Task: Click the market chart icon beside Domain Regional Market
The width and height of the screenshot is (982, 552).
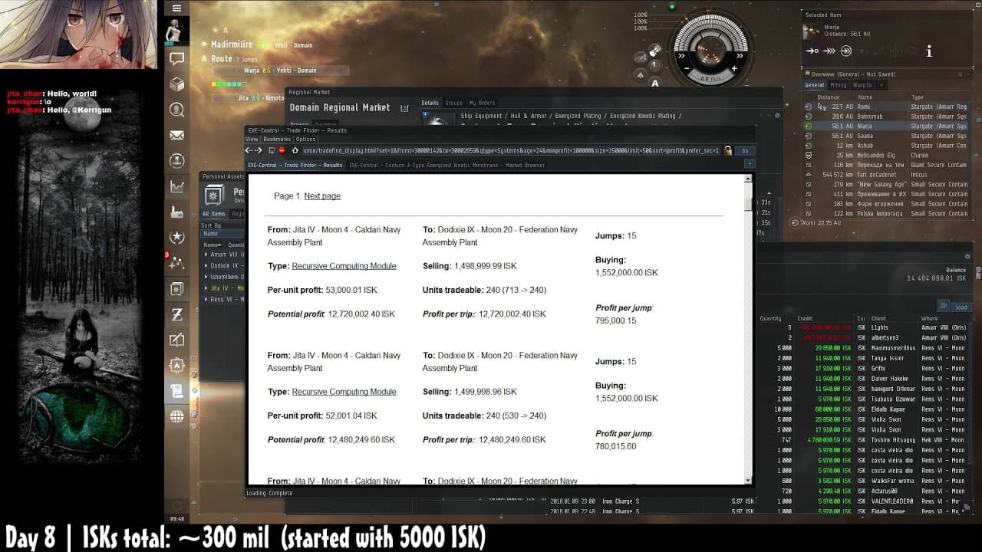Action: (404, 108)
